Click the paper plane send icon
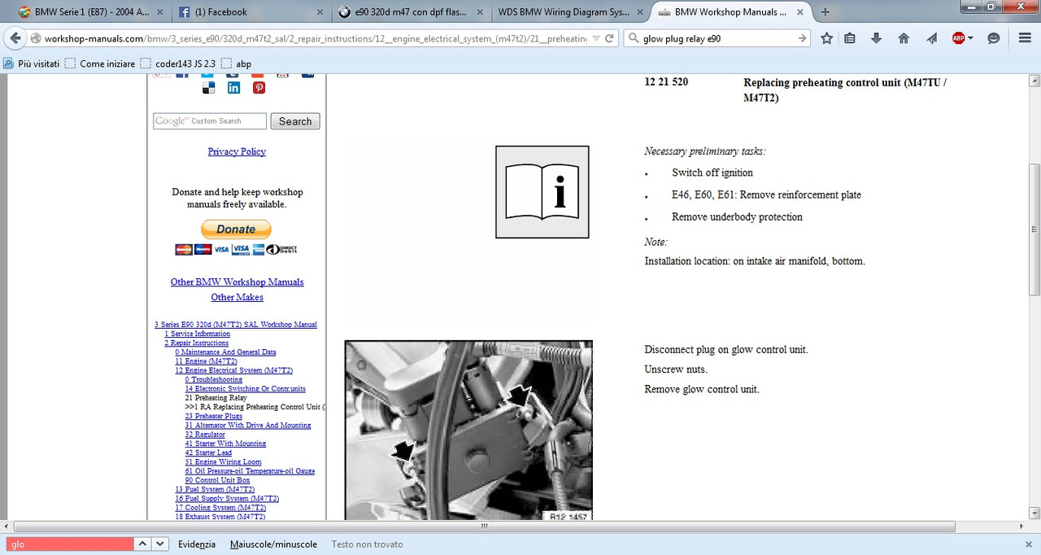Viewport: 1041px width, 555px height. point(931,38)
